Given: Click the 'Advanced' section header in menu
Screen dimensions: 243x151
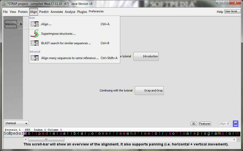Looking at the screenshot, I should (x=35, y=52).
